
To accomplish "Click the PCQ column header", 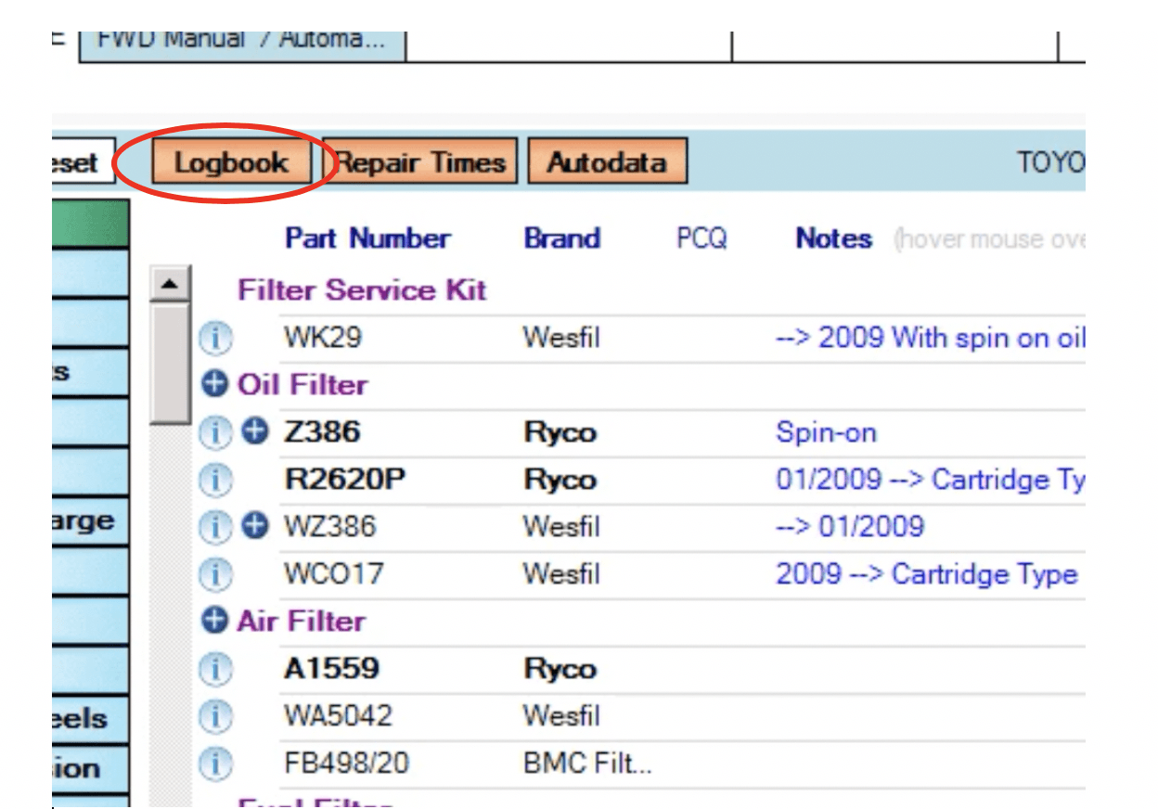I will [x=701, y=238].
